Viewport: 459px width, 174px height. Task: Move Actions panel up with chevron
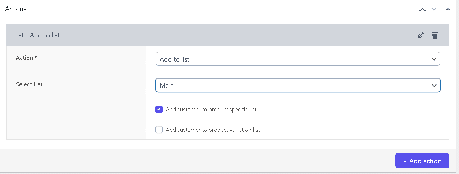[423, 9]
